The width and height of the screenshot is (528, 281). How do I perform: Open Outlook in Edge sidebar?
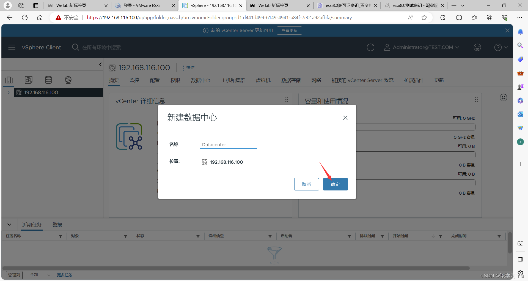coord(520,114)
